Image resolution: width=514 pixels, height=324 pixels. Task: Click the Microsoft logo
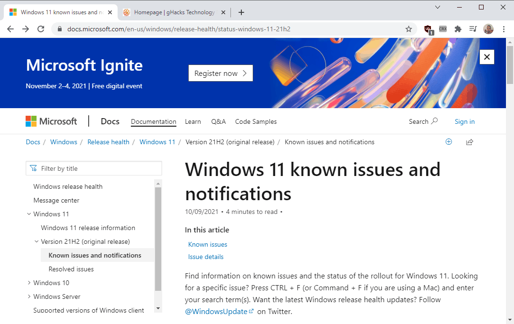point(51,121)
